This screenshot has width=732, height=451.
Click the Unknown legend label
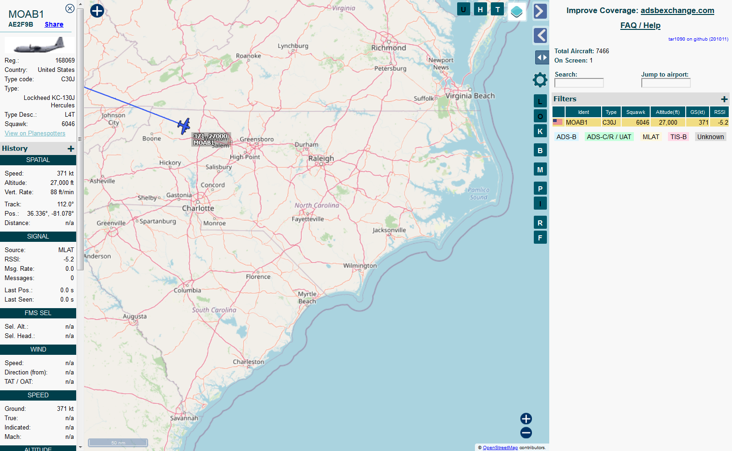(710, 137)
